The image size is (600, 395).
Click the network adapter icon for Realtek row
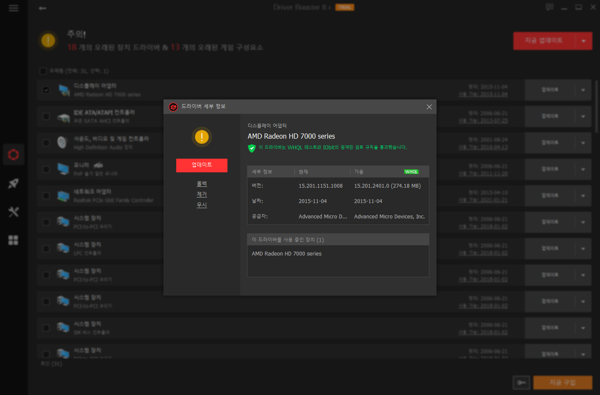64,196
